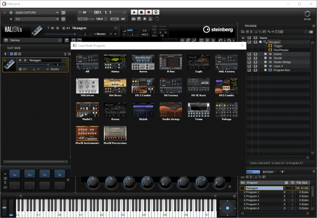The width and height of the screenshot is (317, 218).
Task: Click the trash icon in Program toolbar
Action: (251, 32)
